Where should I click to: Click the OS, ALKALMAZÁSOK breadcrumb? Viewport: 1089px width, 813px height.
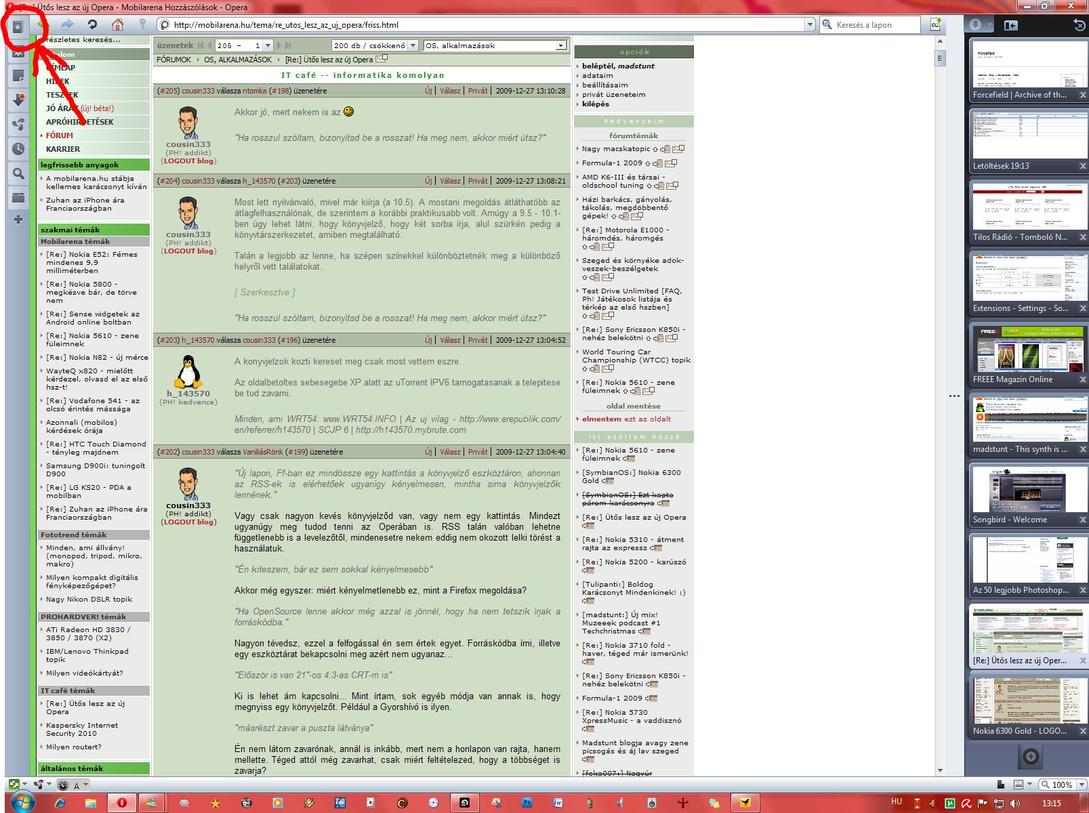click(238, 60)
